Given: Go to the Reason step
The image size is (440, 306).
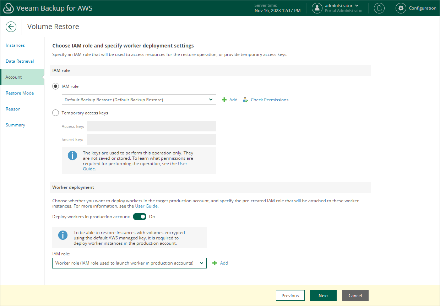Looking at the screenshot, I should click(x=13, y=109).
